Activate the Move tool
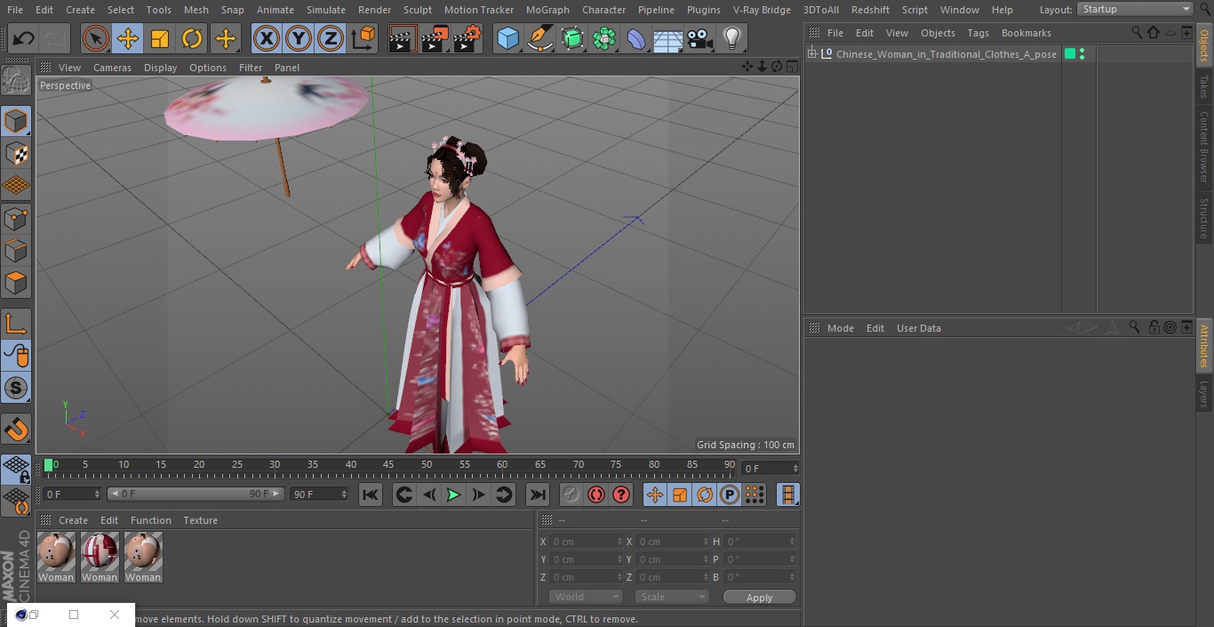 [x=128, y=38]
